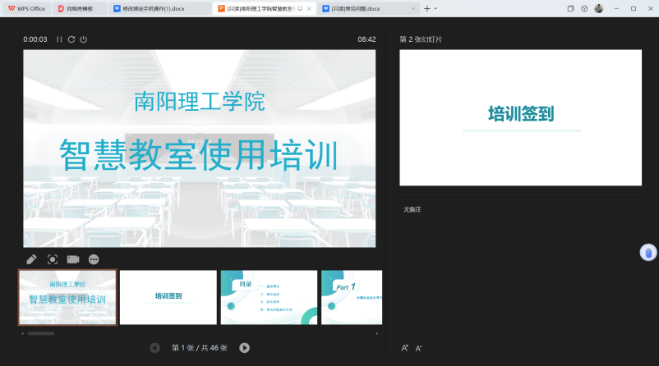Open the more options ellipsis menu
659x366 pixels.
click(x=94, y=259)
